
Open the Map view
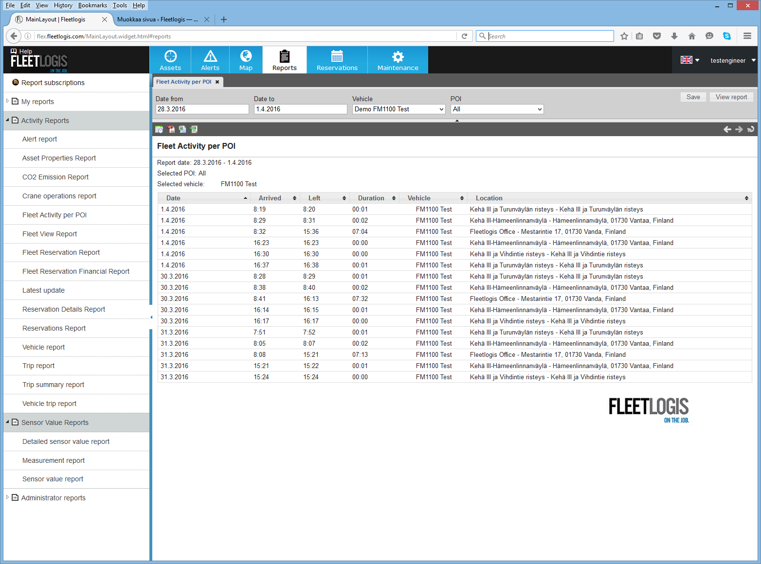point(246,60)
